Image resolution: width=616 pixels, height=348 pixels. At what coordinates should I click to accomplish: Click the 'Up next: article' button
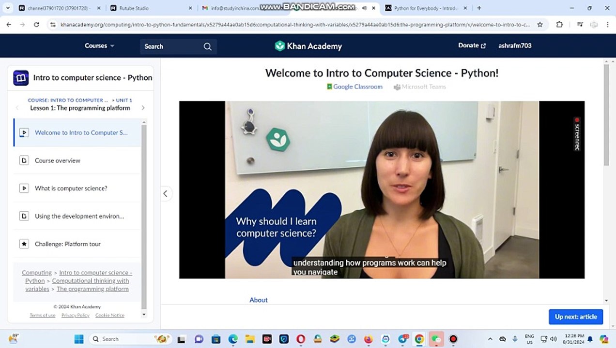coord(576,317)
